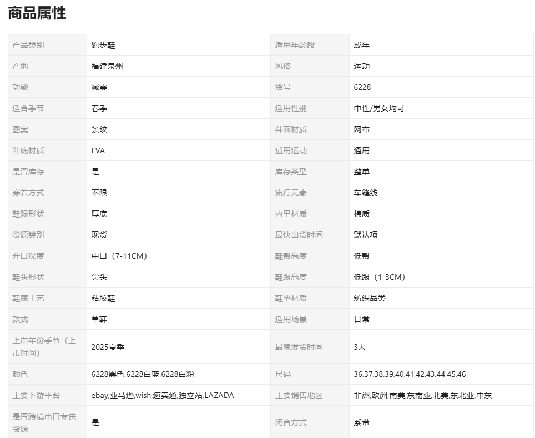Select the 福建泉州 origin value
Screen dimensions: 535x438
coord(107,66)
